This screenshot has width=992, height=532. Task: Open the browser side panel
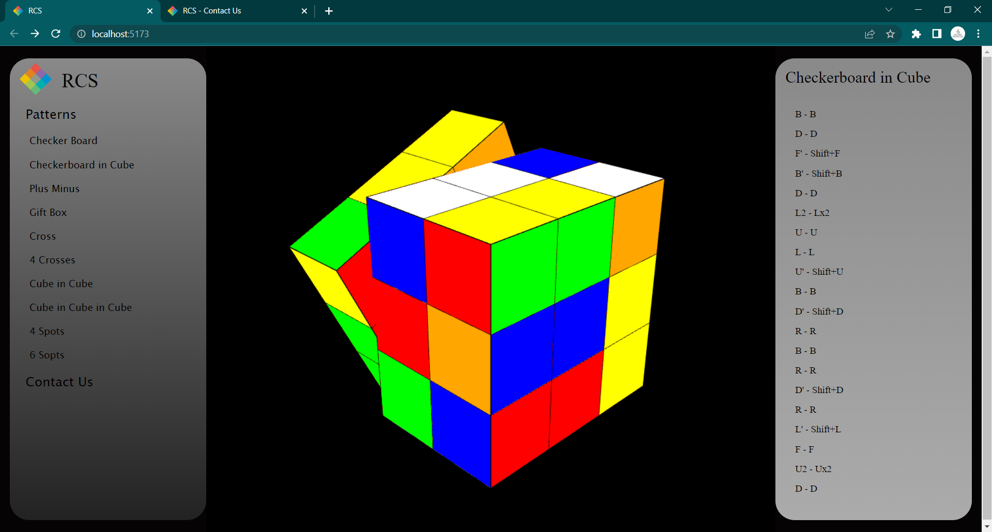point(937,34)
